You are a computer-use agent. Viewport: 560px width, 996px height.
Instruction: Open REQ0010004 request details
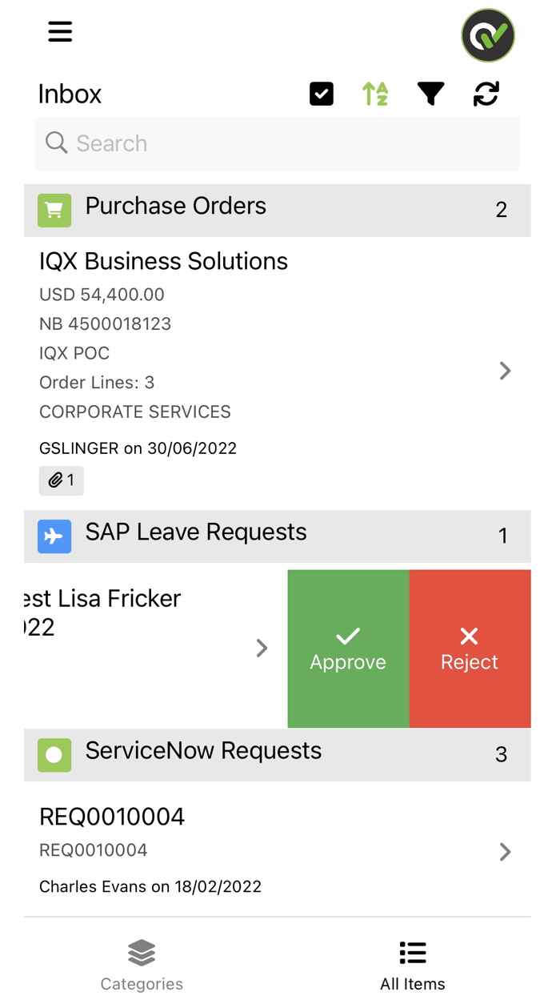pos(505,852)
